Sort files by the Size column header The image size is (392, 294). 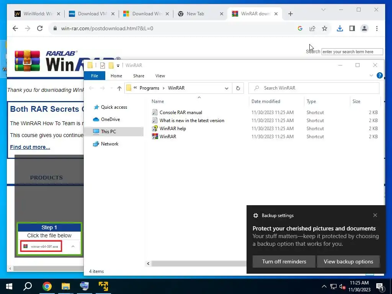356,101
